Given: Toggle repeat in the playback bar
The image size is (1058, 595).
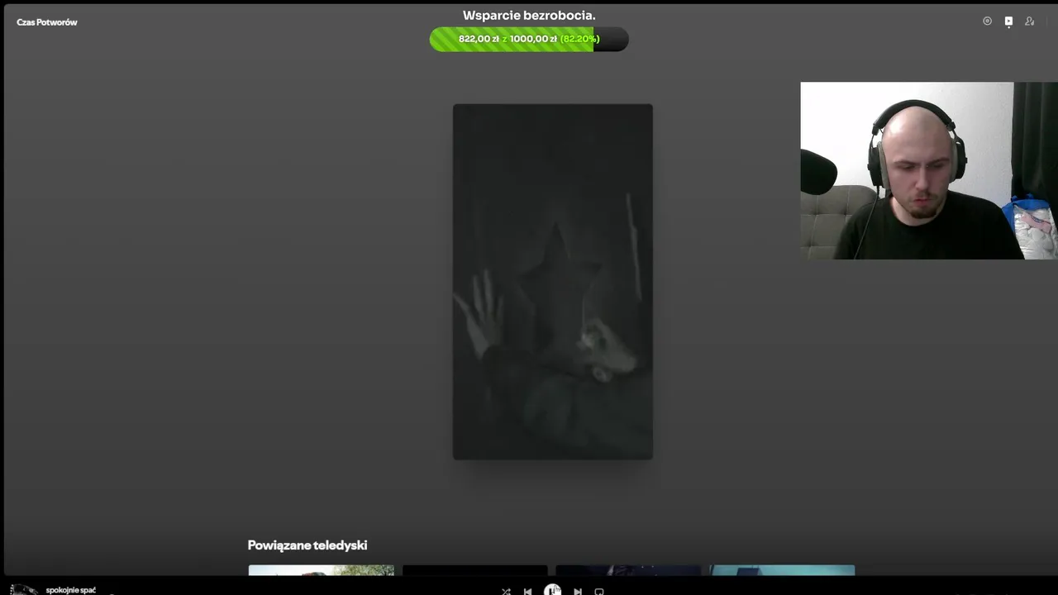Looking at the screenshot, I should pos(599,592).
